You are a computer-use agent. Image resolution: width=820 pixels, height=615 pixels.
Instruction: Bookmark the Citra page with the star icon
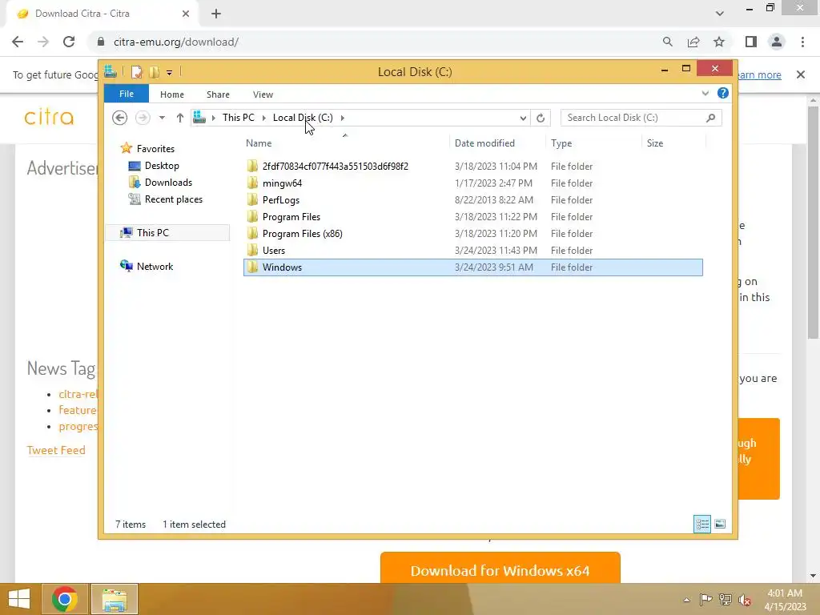click(x=719, y=42)
